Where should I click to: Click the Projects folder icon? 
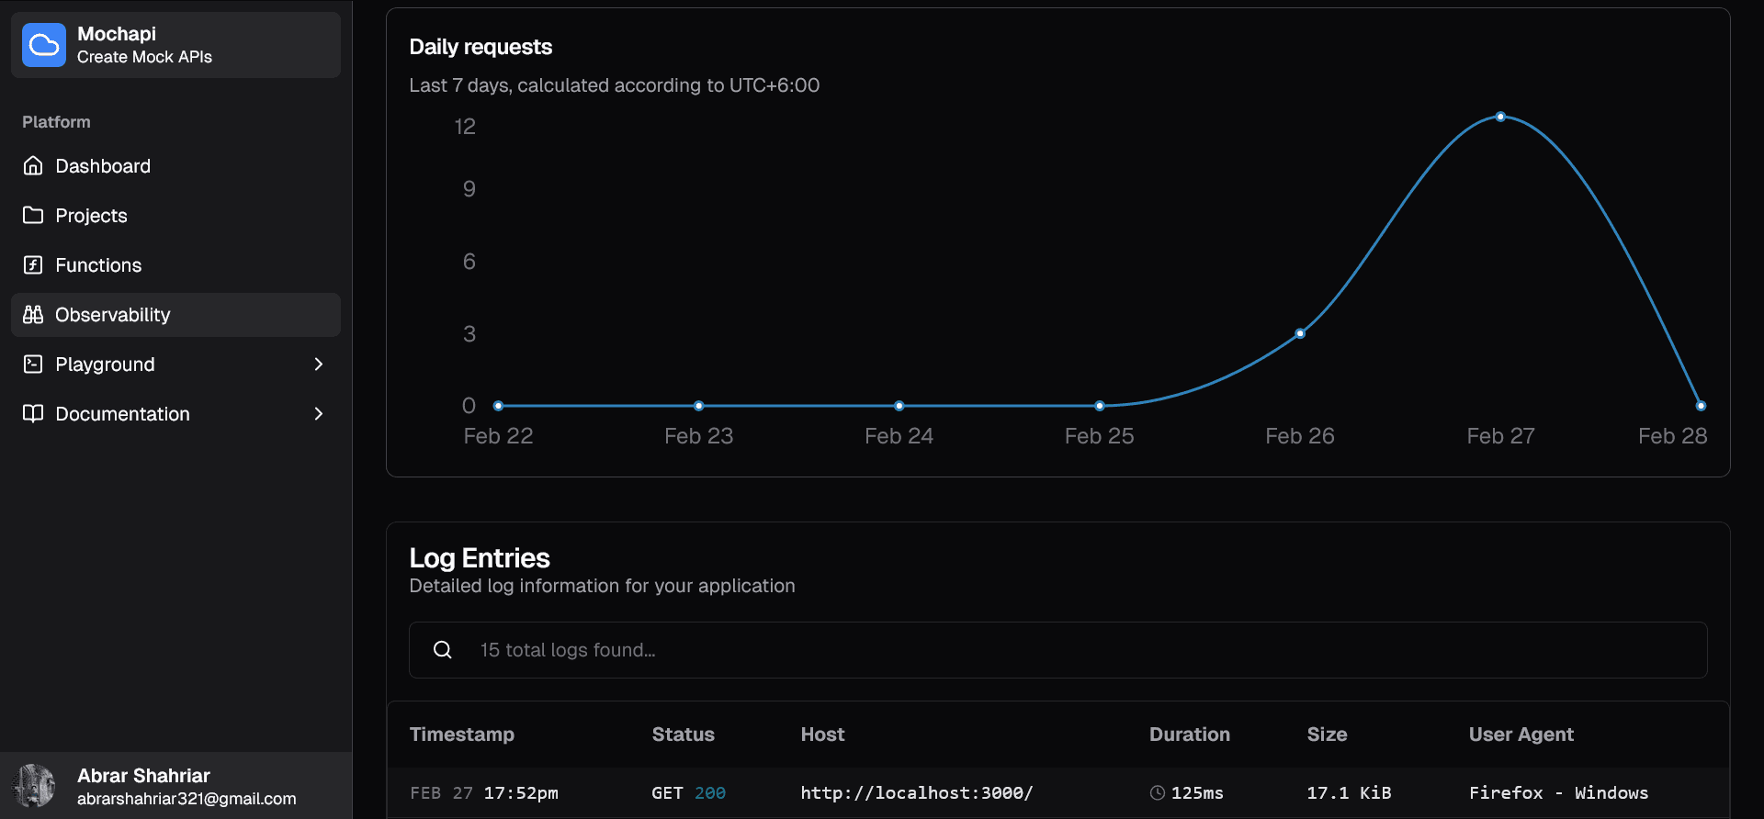33,216
